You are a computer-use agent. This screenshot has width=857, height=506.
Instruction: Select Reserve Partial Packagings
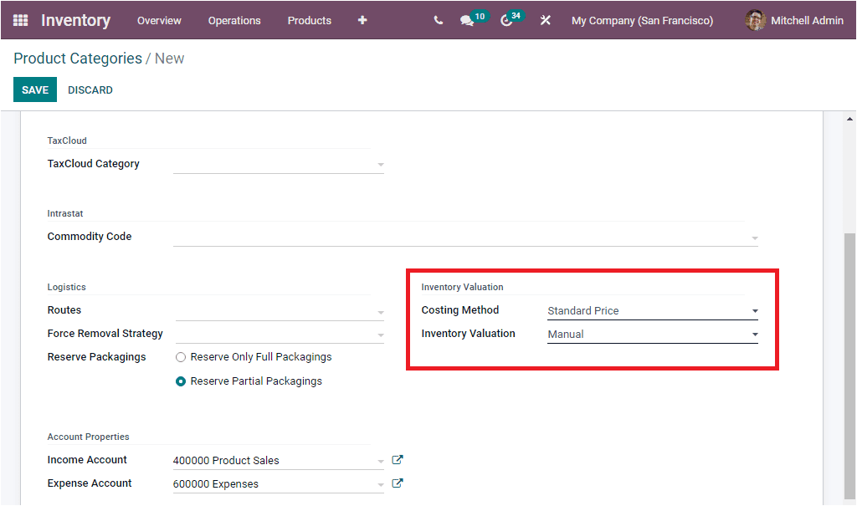pyautogui.click(x=180, y=381)
